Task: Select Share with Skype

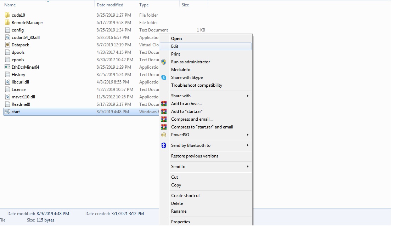Action: pyautogui.click(x=206, y=77)
